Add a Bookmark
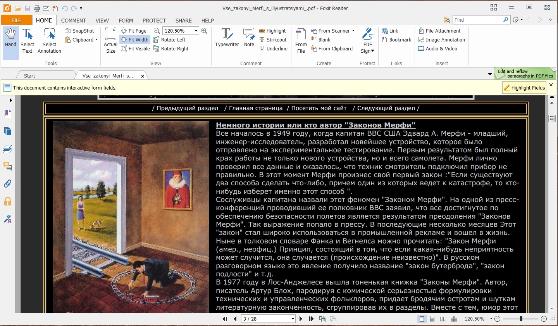This screenshot has width=558, height=326. point(396,40)
